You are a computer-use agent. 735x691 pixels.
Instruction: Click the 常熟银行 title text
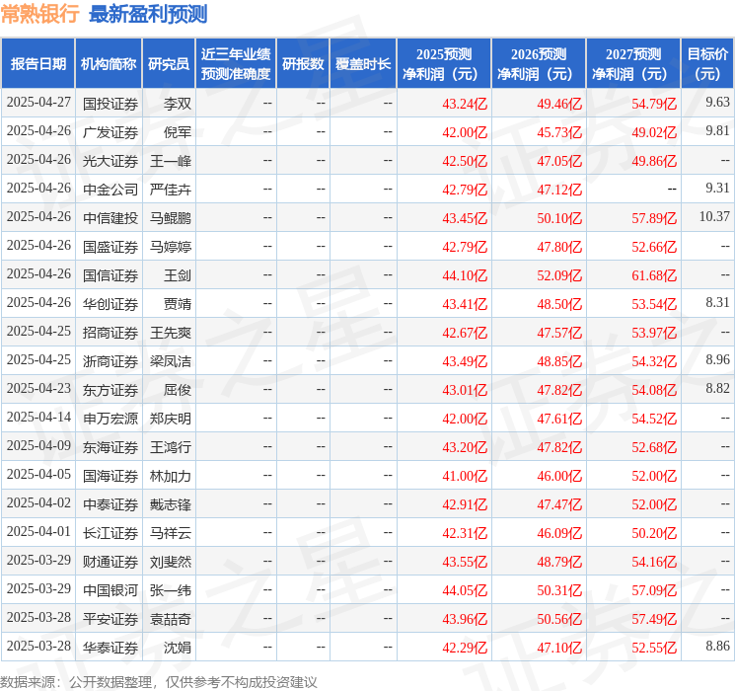click(x=39, y=14)
